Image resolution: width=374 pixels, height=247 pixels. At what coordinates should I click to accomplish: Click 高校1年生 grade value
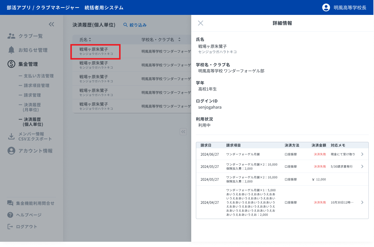(x=208, y=89)
